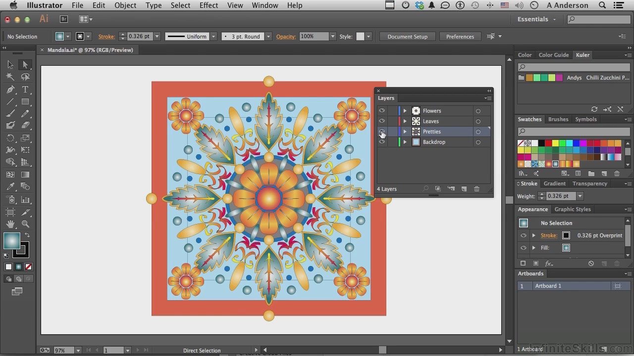Image resolution: width=634 pixels, height=356 pixels.
Task: Click the Fill color swatch in toolbar
Action: [x=12, y=241]
